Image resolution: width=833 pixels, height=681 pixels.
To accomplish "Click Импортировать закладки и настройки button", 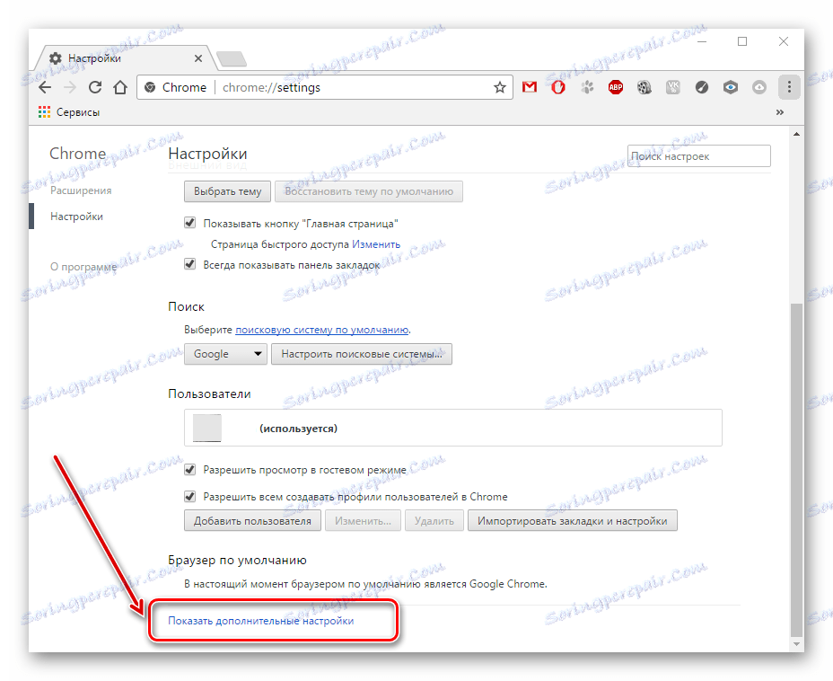I will tap(572, 520).
